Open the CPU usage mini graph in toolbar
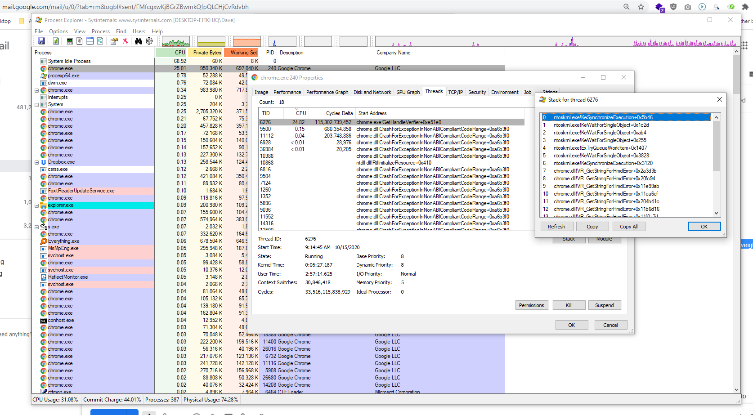The height and width of the screenshot is (415, 753). click(175, 42)
